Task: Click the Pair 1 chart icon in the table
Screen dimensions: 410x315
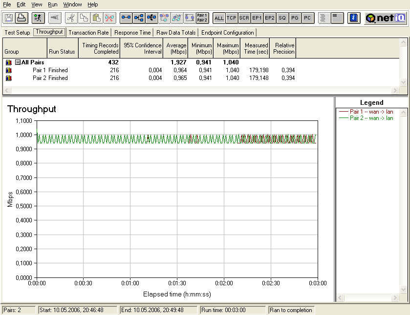Action: tap(8, 70)
